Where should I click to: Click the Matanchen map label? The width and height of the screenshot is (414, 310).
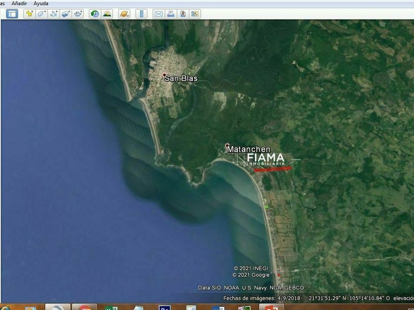point(249,149)
